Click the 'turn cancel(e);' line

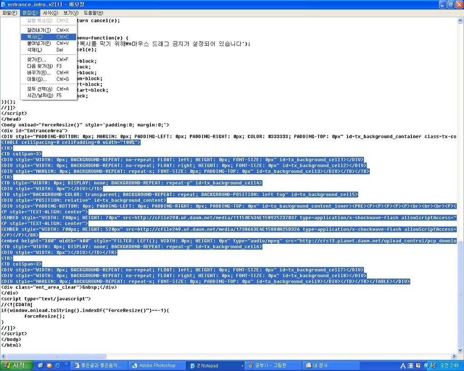98,21
